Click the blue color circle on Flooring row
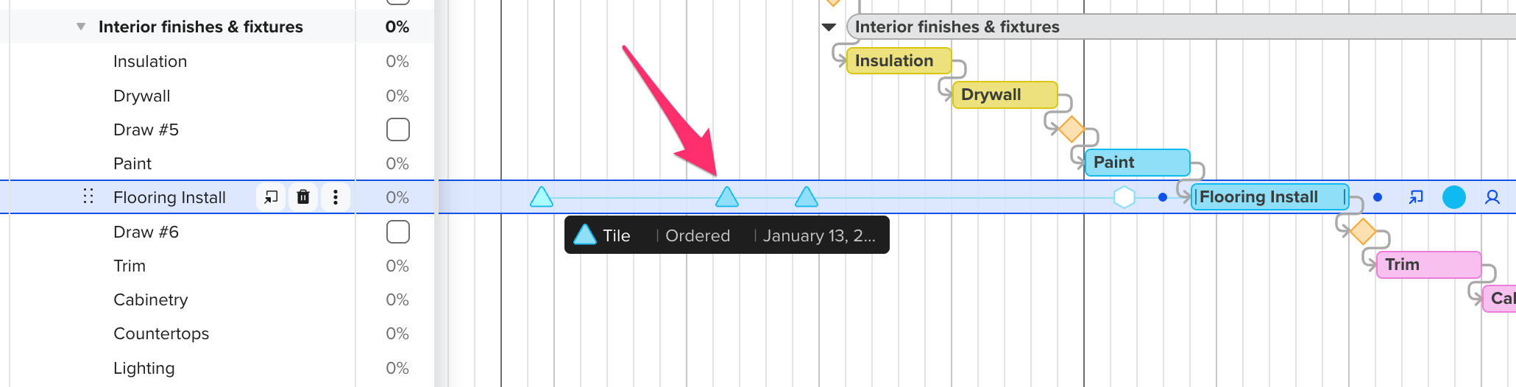1516x387 pixels. click(x=1454, y=197)
